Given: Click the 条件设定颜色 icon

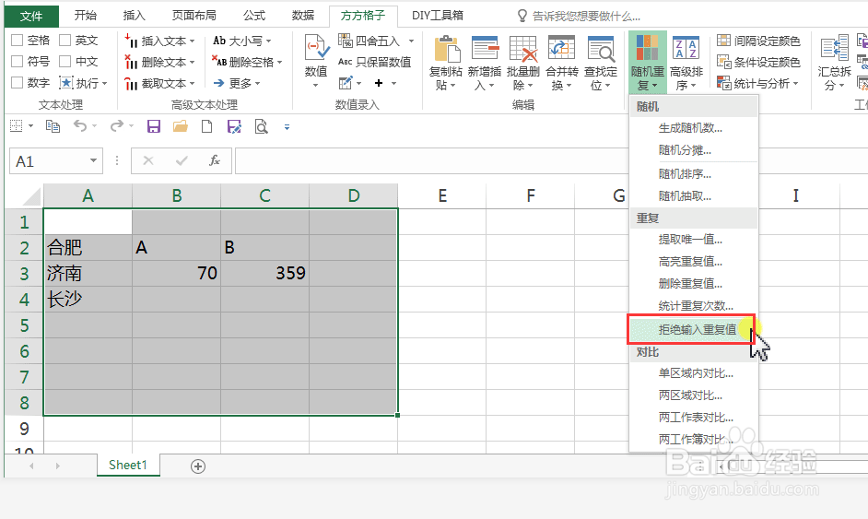Looking at the screenshot, I should pyautogui.click(x=723, y=62).
